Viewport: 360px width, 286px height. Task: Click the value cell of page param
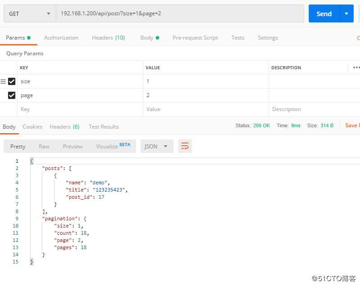pos(206,95)
